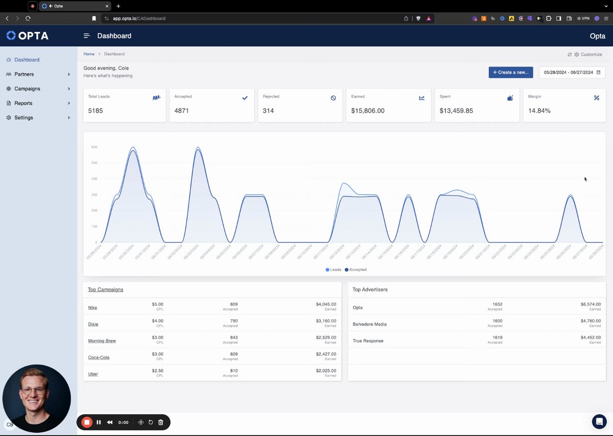
Task: Click the Create a new... button
Action: click(x=511, y=72)
